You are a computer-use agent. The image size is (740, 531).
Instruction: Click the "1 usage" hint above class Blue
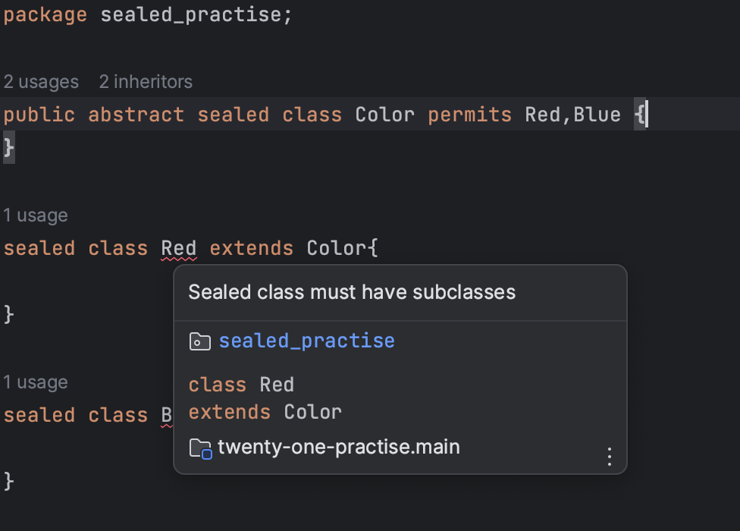click(35, 382)
